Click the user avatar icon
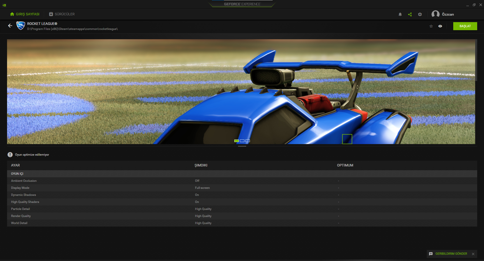The height and width of the screenshot is (261, 484). point(435,14)
